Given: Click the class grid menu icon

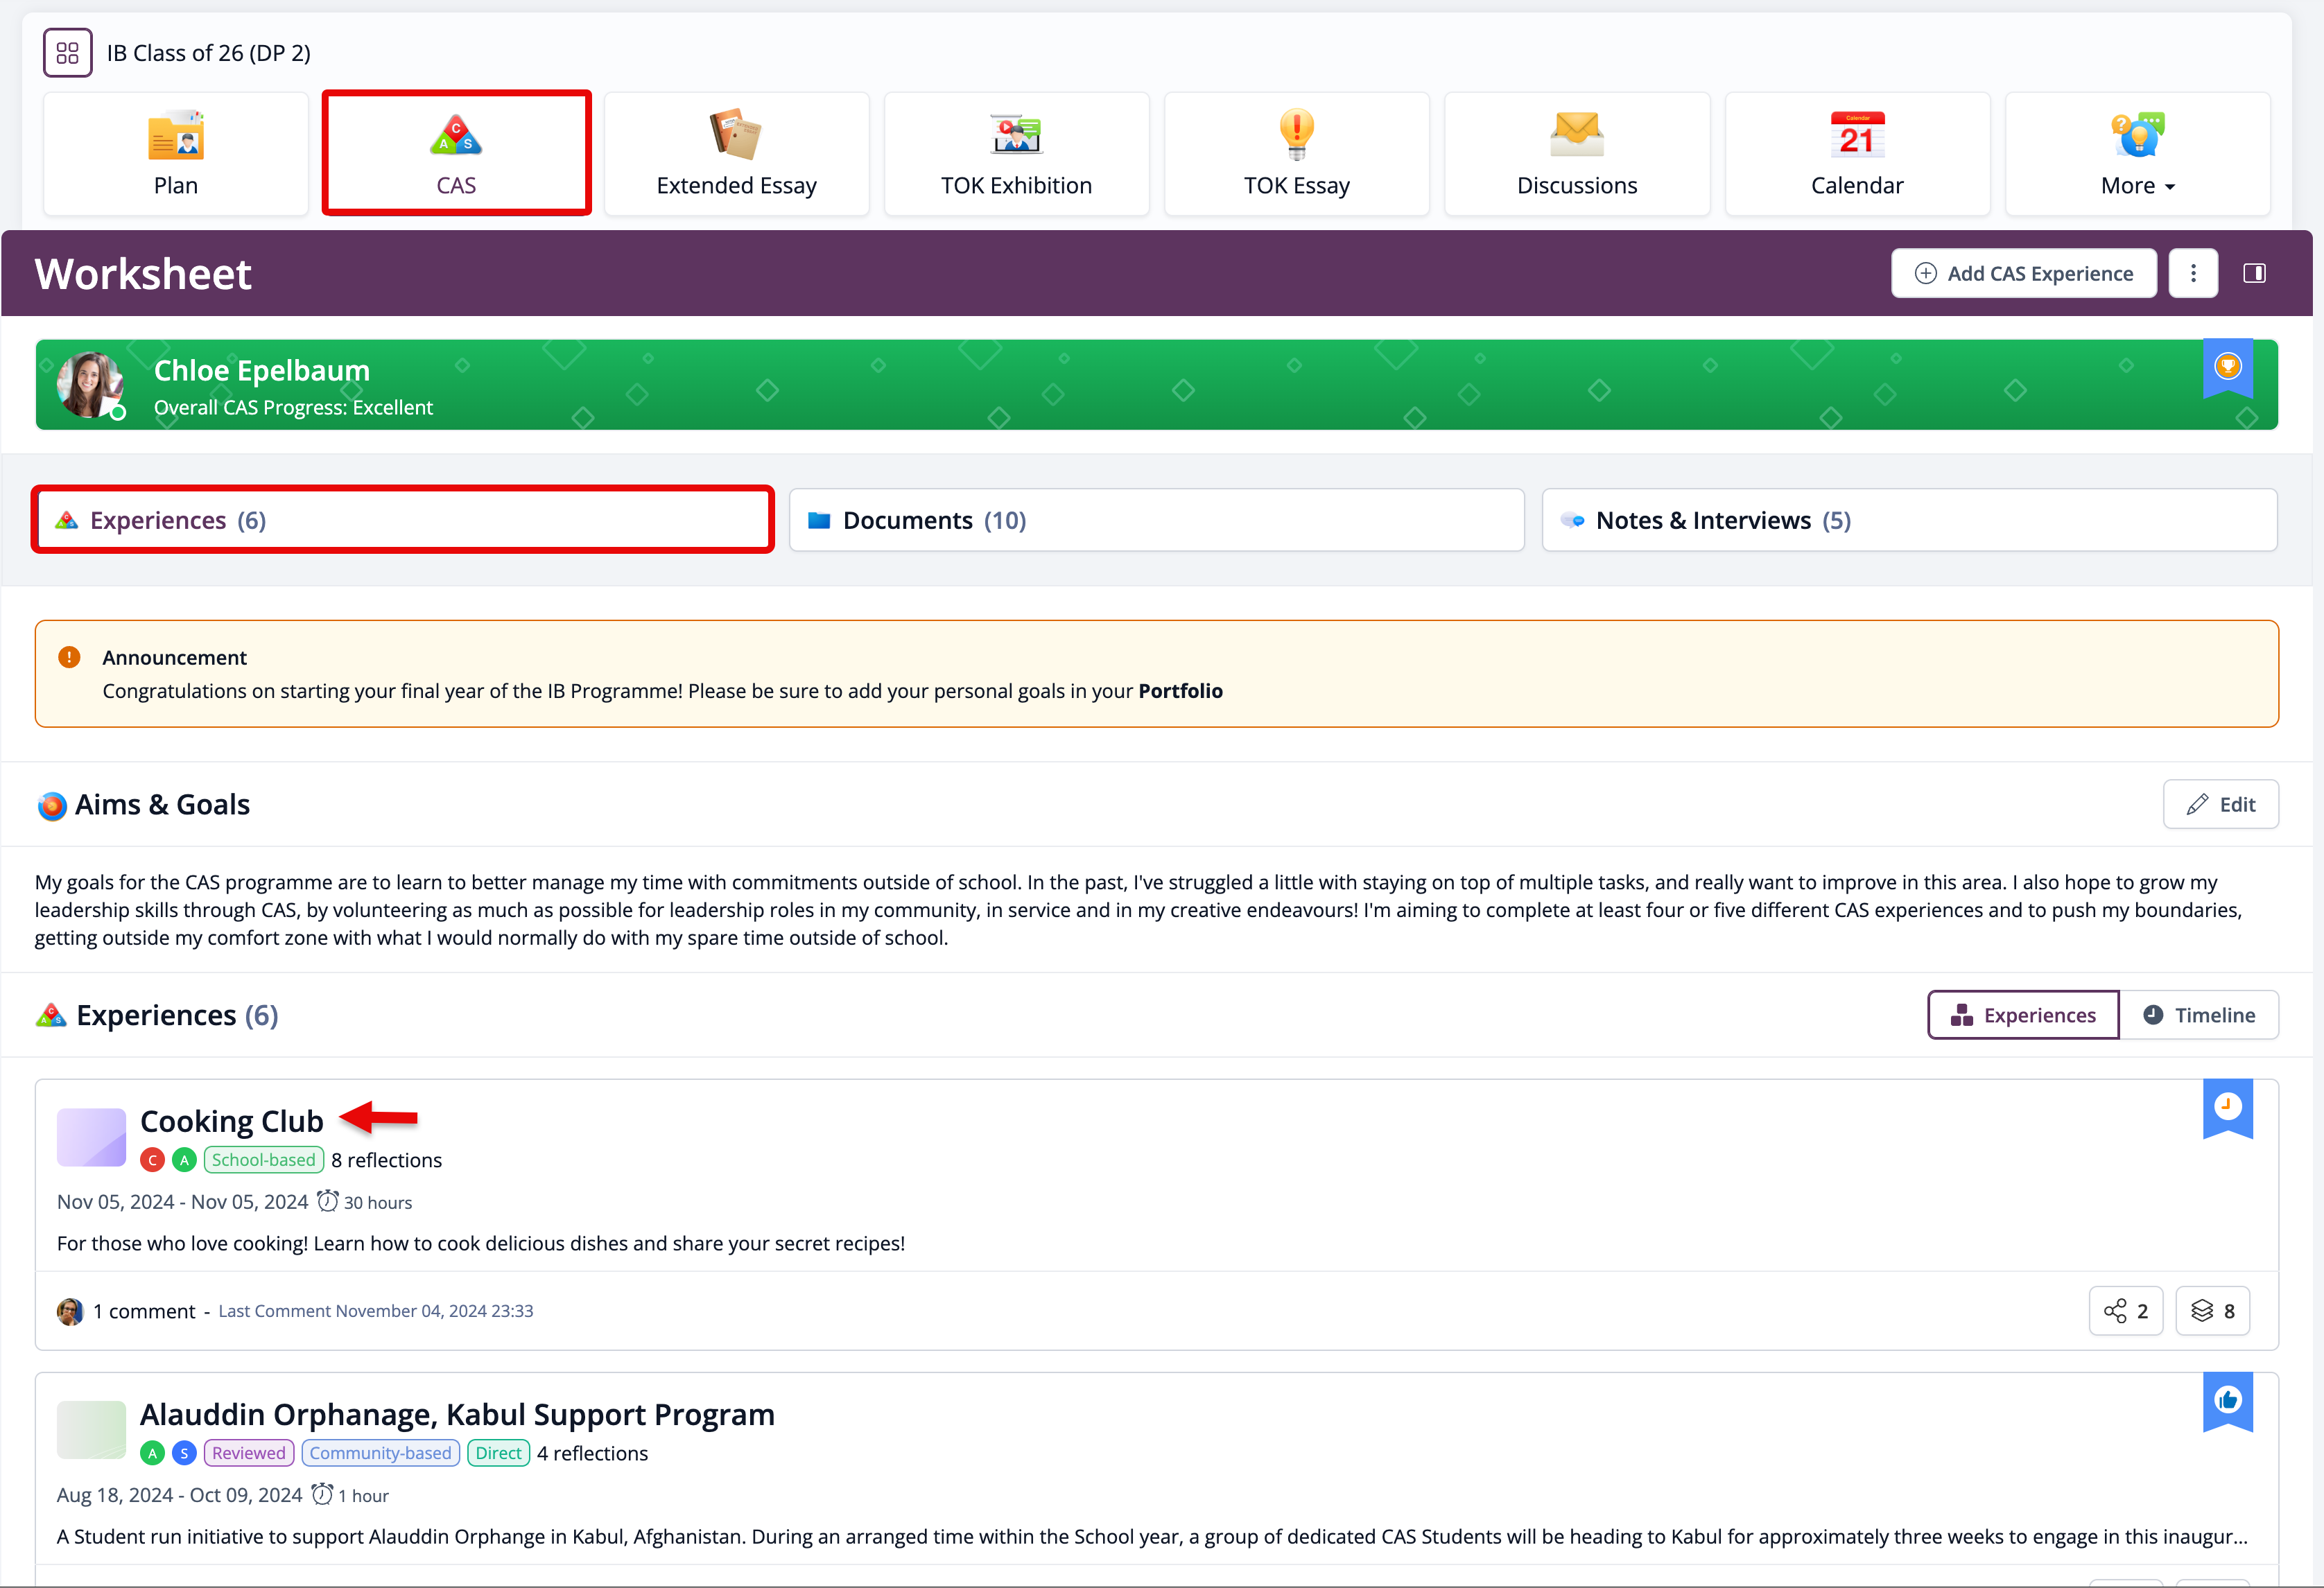Looking at the screenshot, I should [68, 53].
